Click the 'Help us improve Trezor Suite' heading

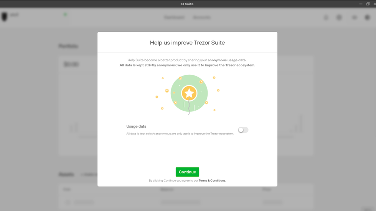point(187,43)
